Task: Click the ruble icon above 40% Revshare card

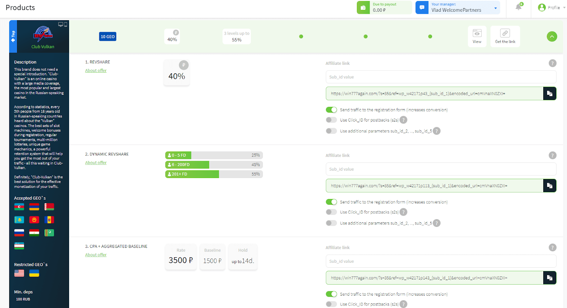Action: click(184, 65)
